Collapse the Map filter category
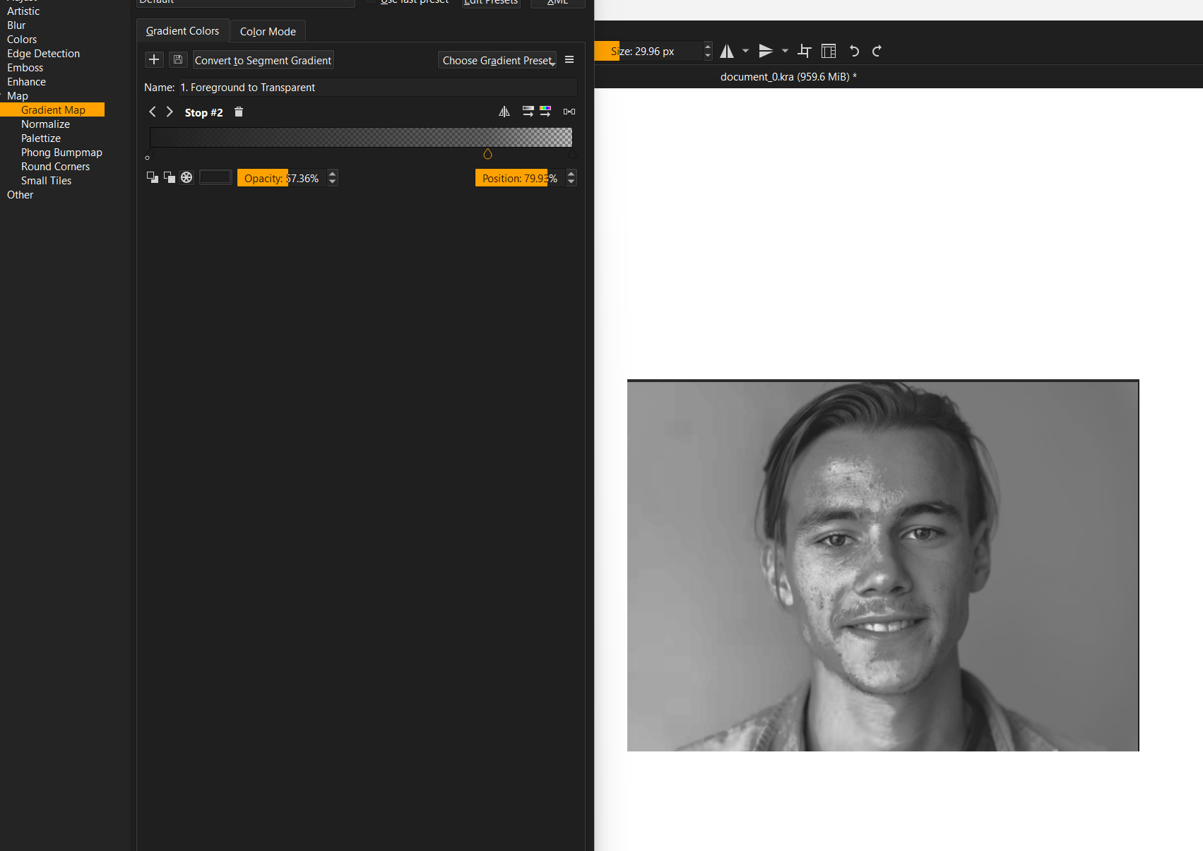The width and height of the screenshot is (1203, 851). pyautogui.click(x=18, y=96)
